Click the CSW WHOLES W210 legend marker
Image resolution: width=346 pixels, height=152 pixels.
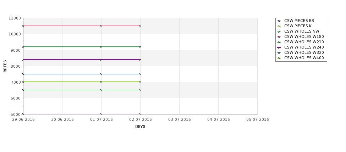pyautogui.click(x=279, y=42)
